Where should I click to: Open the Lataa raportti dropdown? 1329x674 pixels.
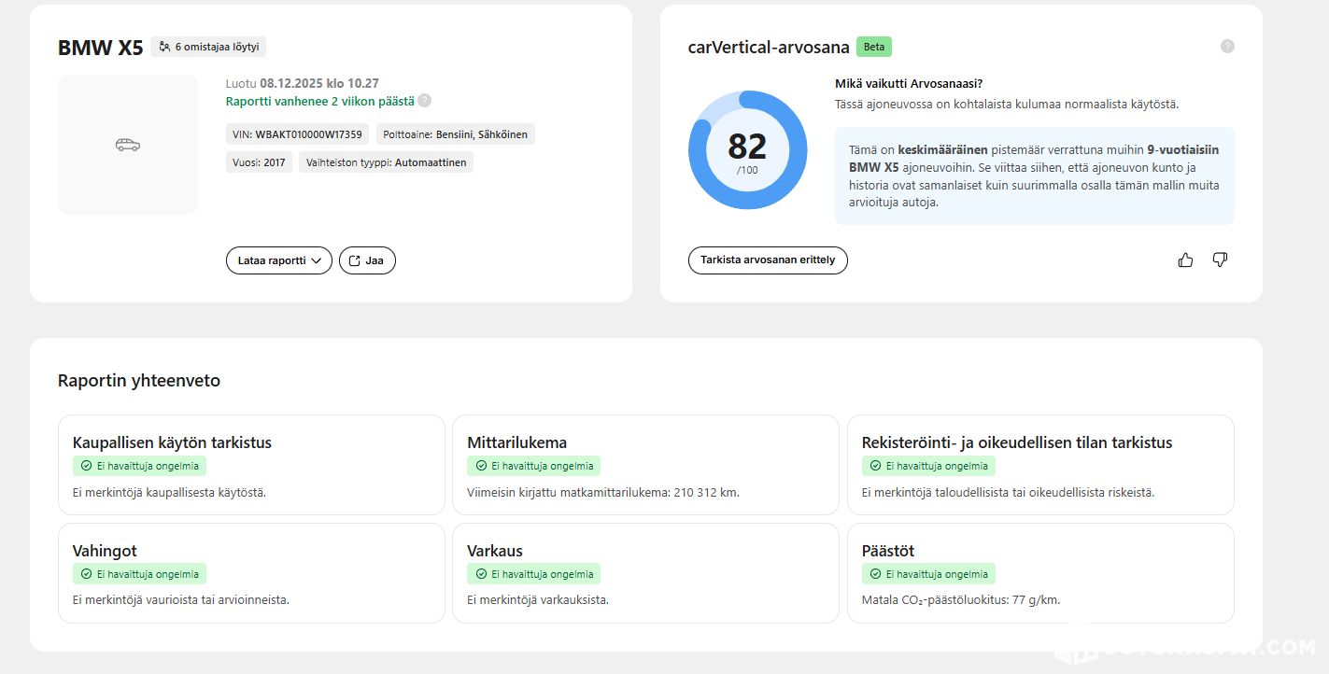click(278, 260)
